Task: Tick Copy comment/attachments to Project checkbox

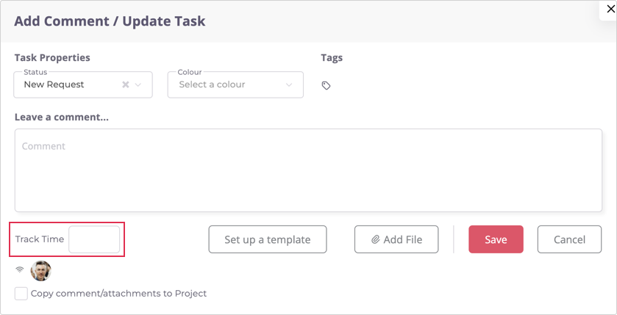Action: [21, 293]
